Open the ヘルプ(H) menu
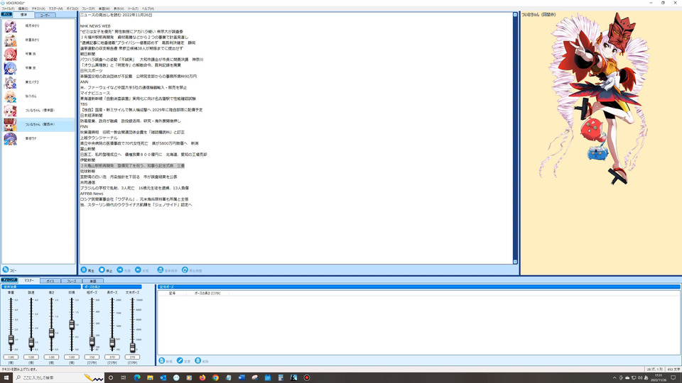 [x=148, y=9]
